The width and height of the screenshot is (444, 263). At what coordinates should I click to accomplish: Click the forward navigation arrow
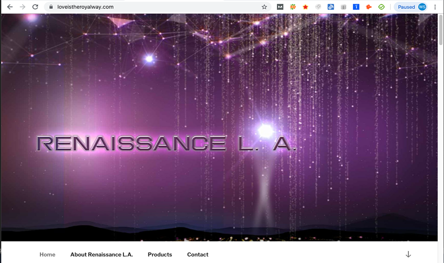coord(22,7)
